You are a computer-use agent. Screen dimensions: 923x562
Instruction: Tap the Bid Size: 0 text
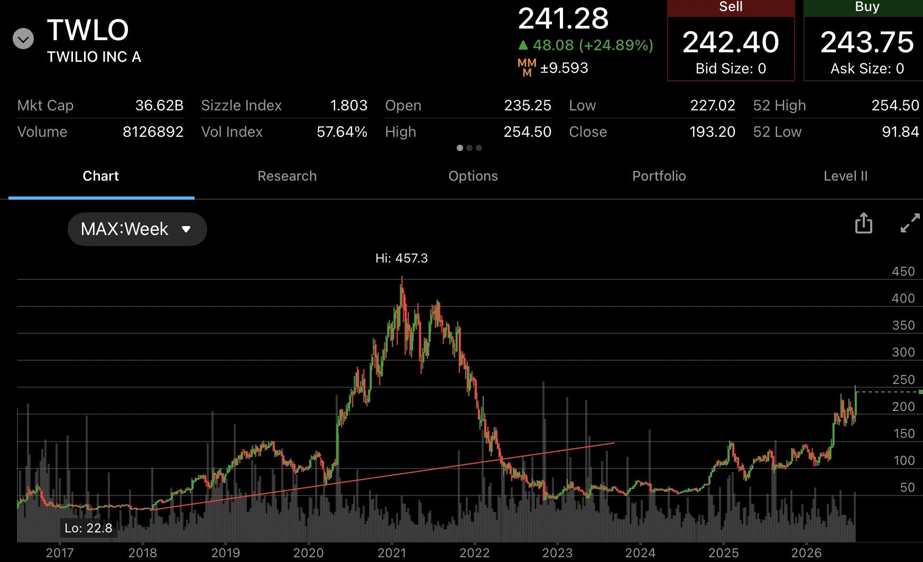731,69
